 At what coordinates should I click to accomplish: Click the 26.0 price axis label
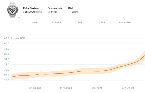6,80
